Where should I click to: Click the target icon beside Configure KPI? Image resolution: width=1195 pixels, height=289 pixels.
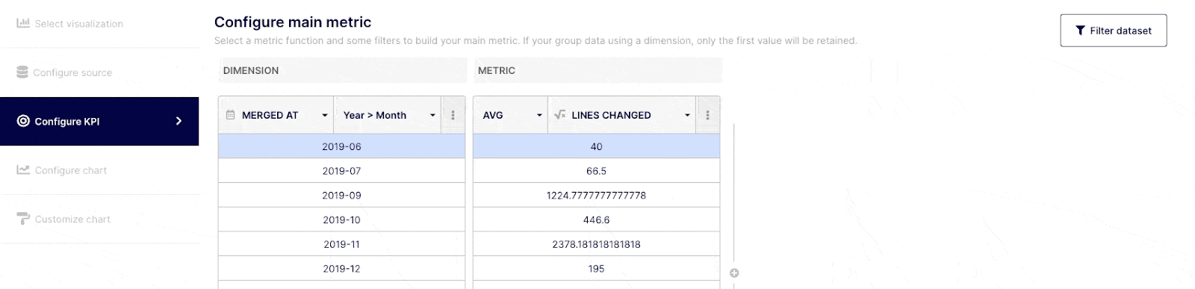tap(23, 121)
